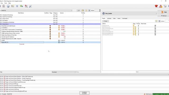The height and width of the screenshot is (95, 169).
Task: Click the create backup icon above mod list
Action: pyautogui.click(x=89, y=11)
